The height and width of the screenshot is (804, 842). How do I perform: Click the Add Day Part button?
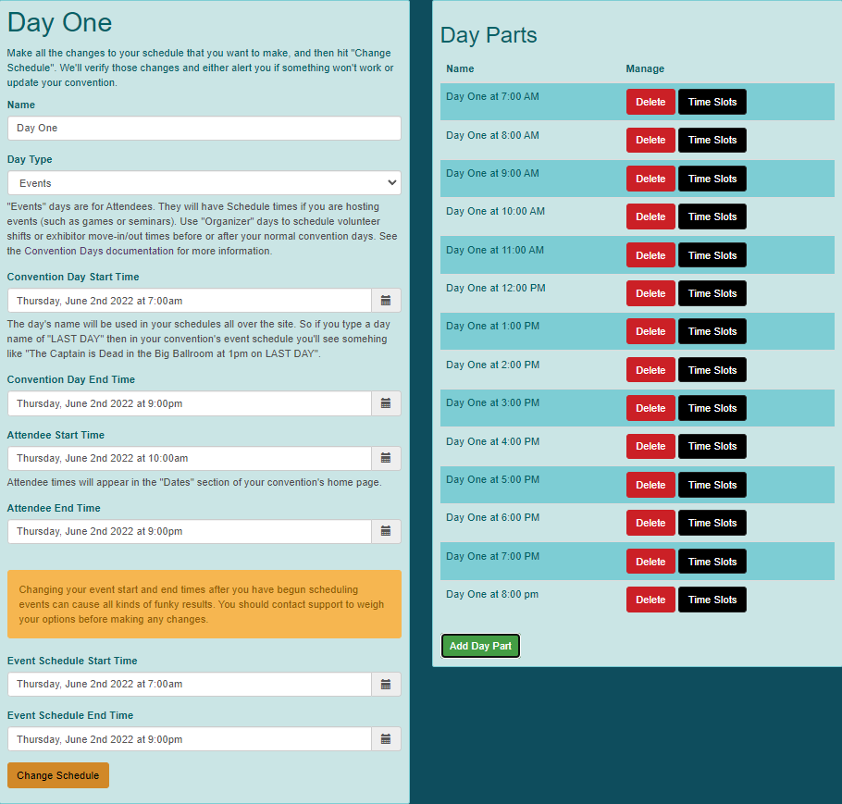point(480,646)
